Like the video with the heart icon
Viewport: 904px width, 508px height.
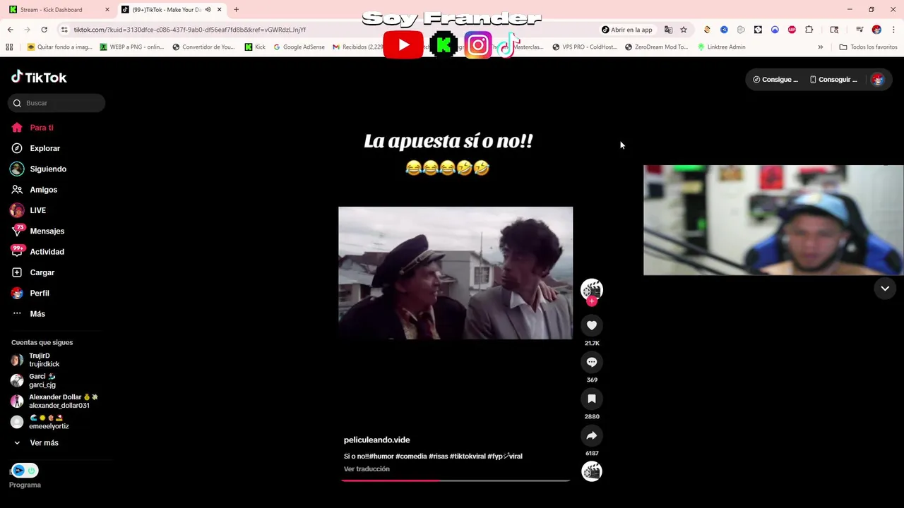592,325
